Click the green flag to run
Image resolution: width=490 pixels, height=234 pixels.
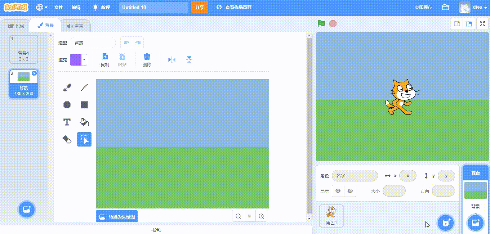(x=321, y=24)
